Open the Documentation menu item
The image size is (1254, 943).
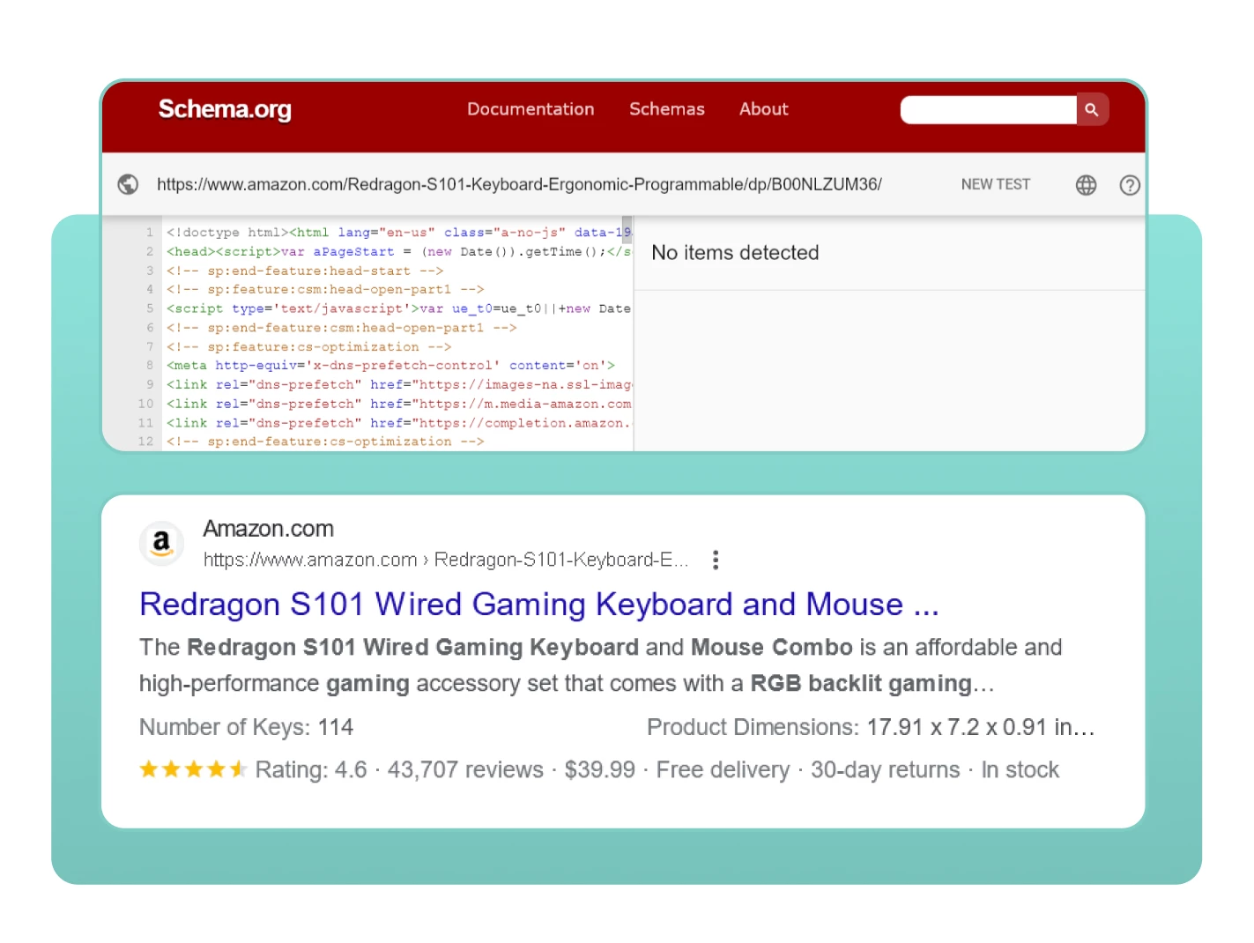point(531,109)
